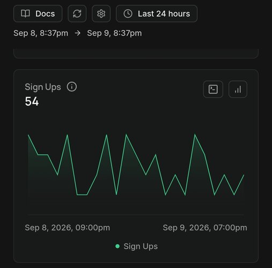Click the green legend dot for Sign Ups

pos(117,246)
